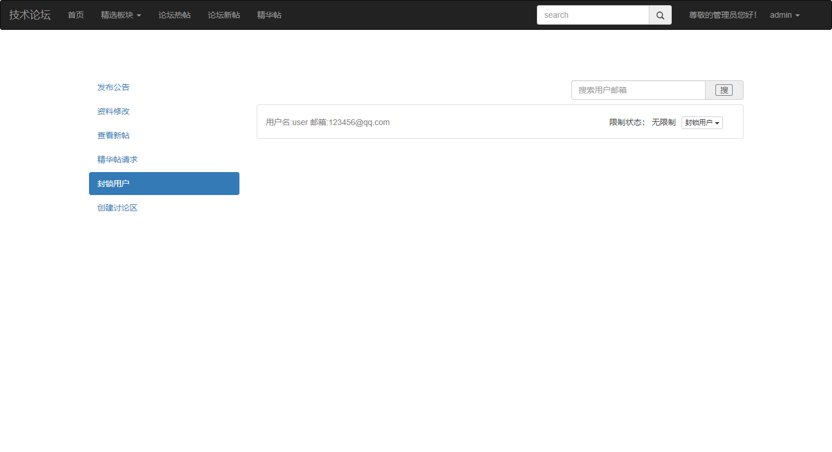Click the text 用户名:user 邮箱:123456@qq.com
Image resolution: width=832 pixels, height=452 pixels.
(x=328, y=122)
